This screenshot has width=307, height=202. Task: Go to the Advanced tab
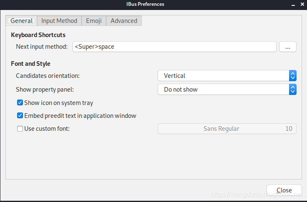124,21
